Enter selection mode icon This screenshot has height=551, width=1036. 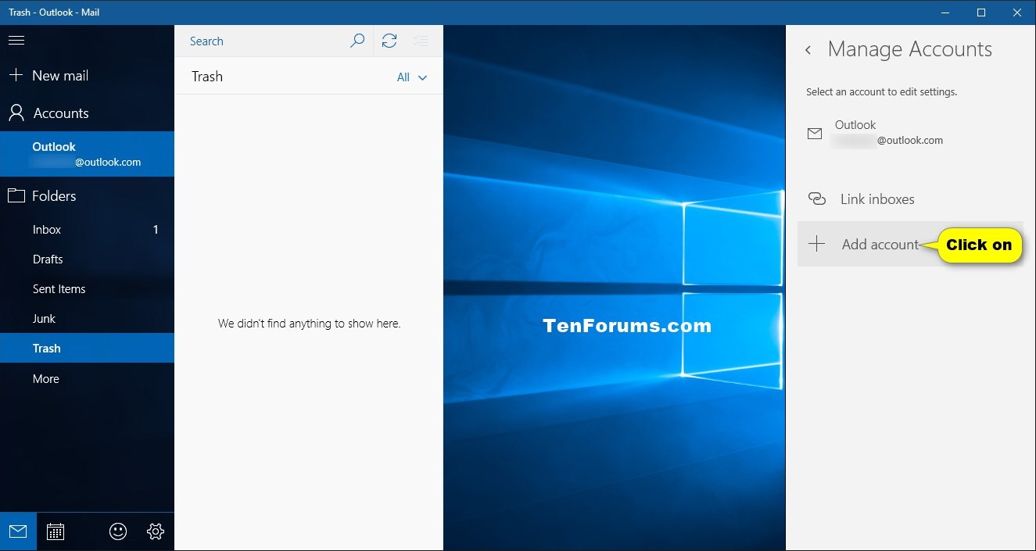(x=421, y=41)
